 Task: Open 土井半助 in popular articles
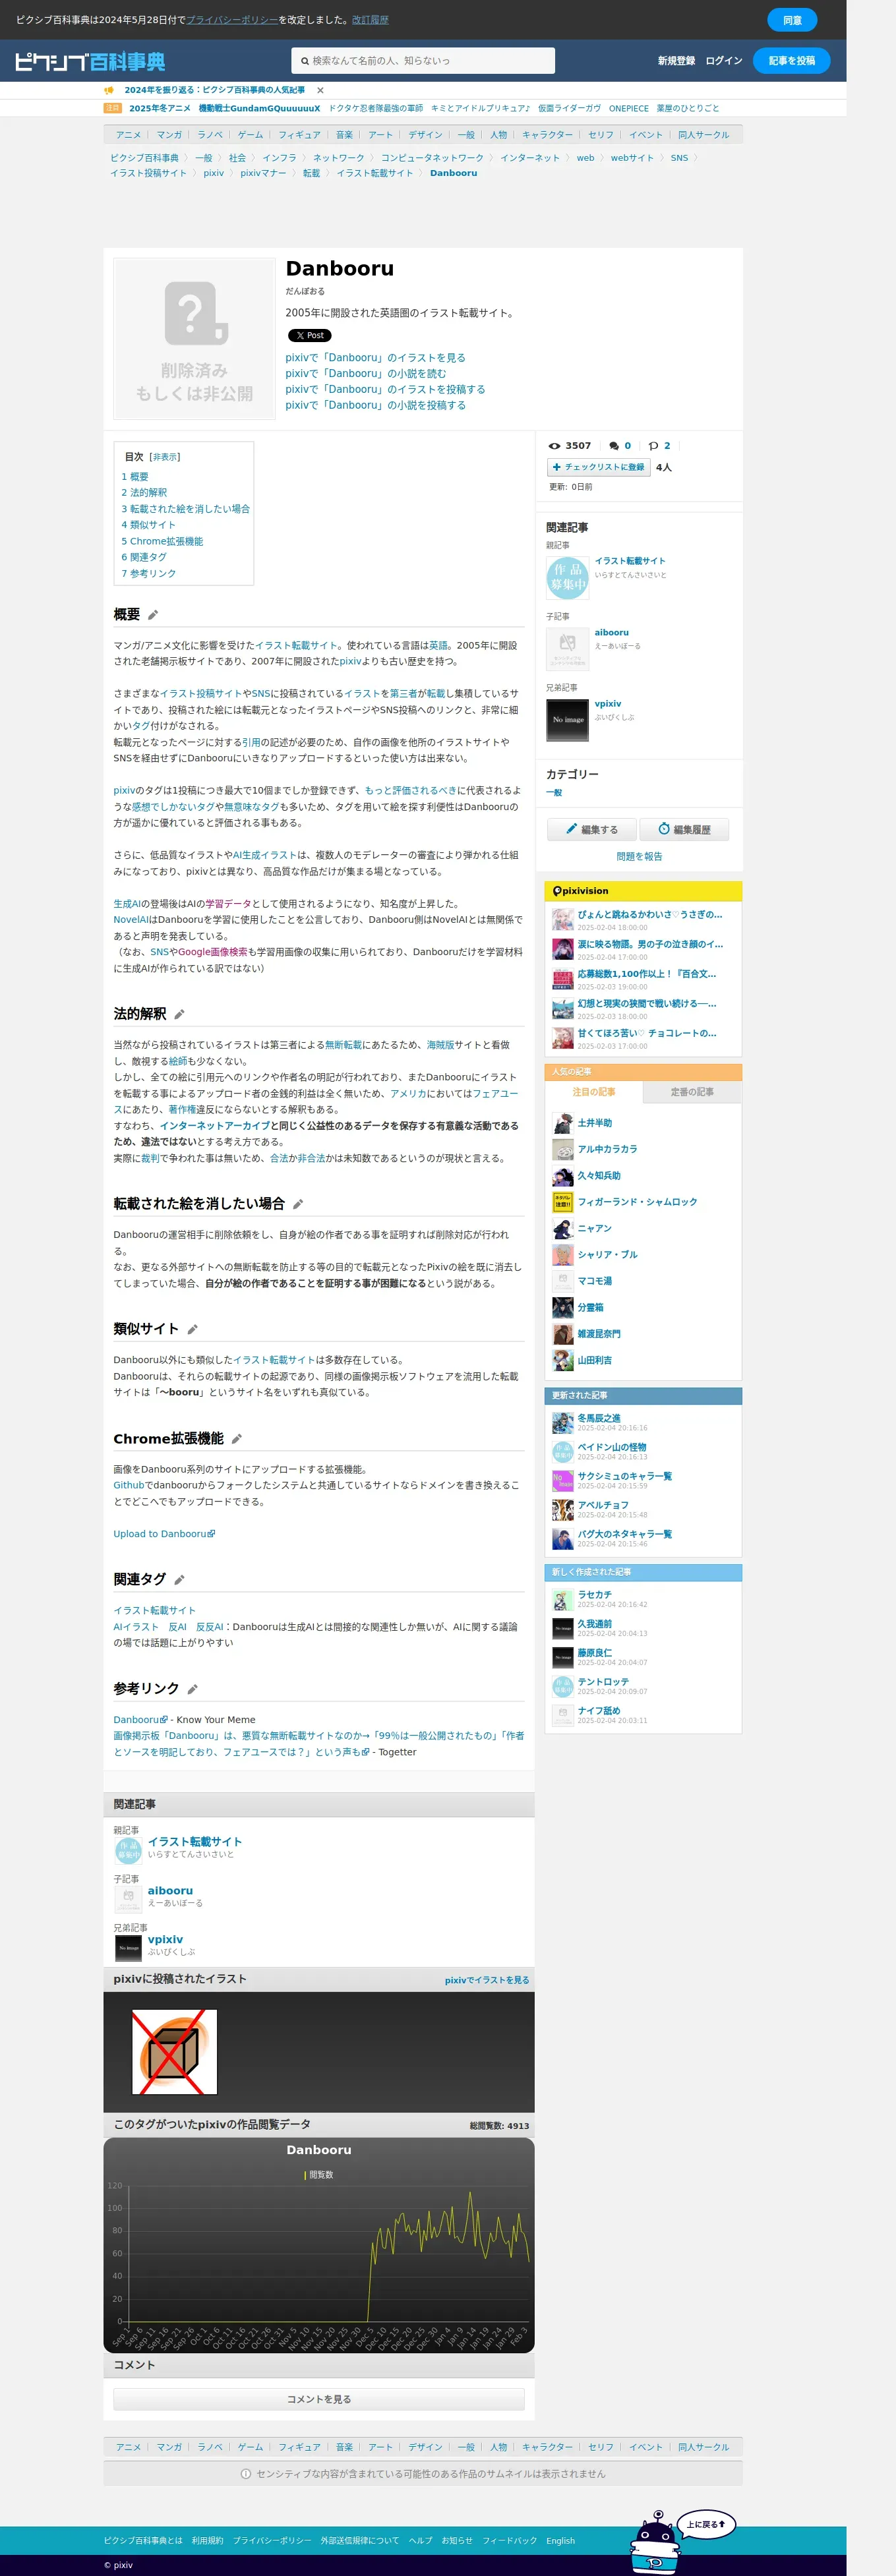(594, 1123)
